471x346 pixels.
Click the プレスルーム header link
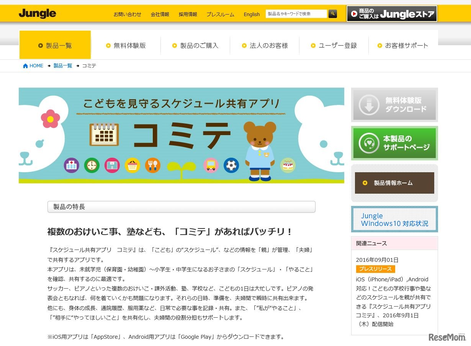click(x=220, y=14)
